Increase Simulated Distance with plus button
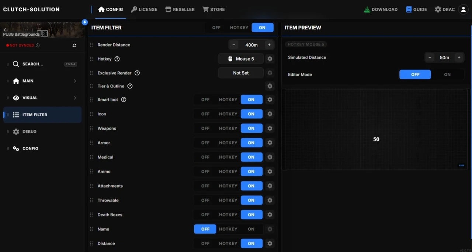472x252 pixels. (459, 57)
